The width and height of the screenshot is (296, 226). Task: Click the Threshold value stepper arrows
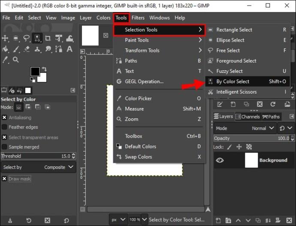coord(74,156)
